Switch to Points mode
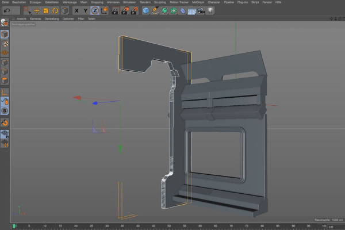This screenshot has height=230, width=345. (5, 63)
